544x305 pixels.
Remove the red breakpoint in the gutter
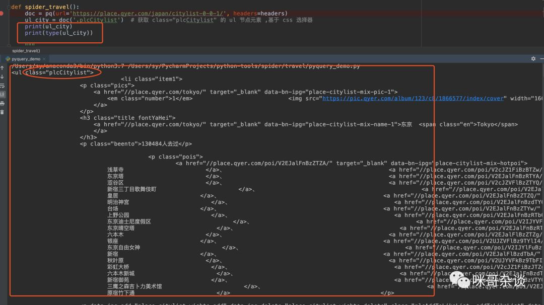click(2, 14)
